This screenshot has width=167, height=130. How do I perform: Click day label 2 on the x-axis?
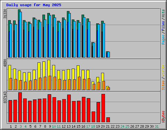(x=16, y=126)
